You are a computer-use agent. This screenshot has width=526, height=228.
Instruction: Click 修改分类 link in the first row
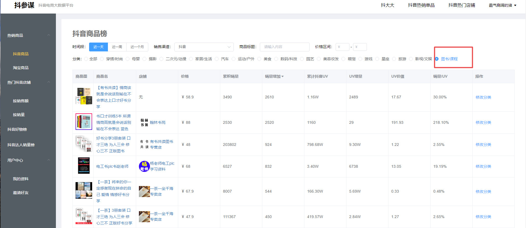[483, 97]
